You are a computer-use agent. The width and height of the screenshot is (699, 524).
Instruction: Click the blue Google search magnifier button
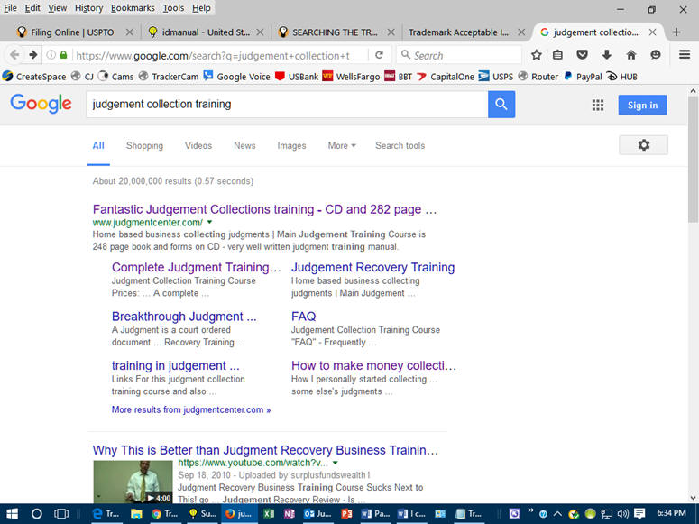pyautogui.click(x=501, y=105)
